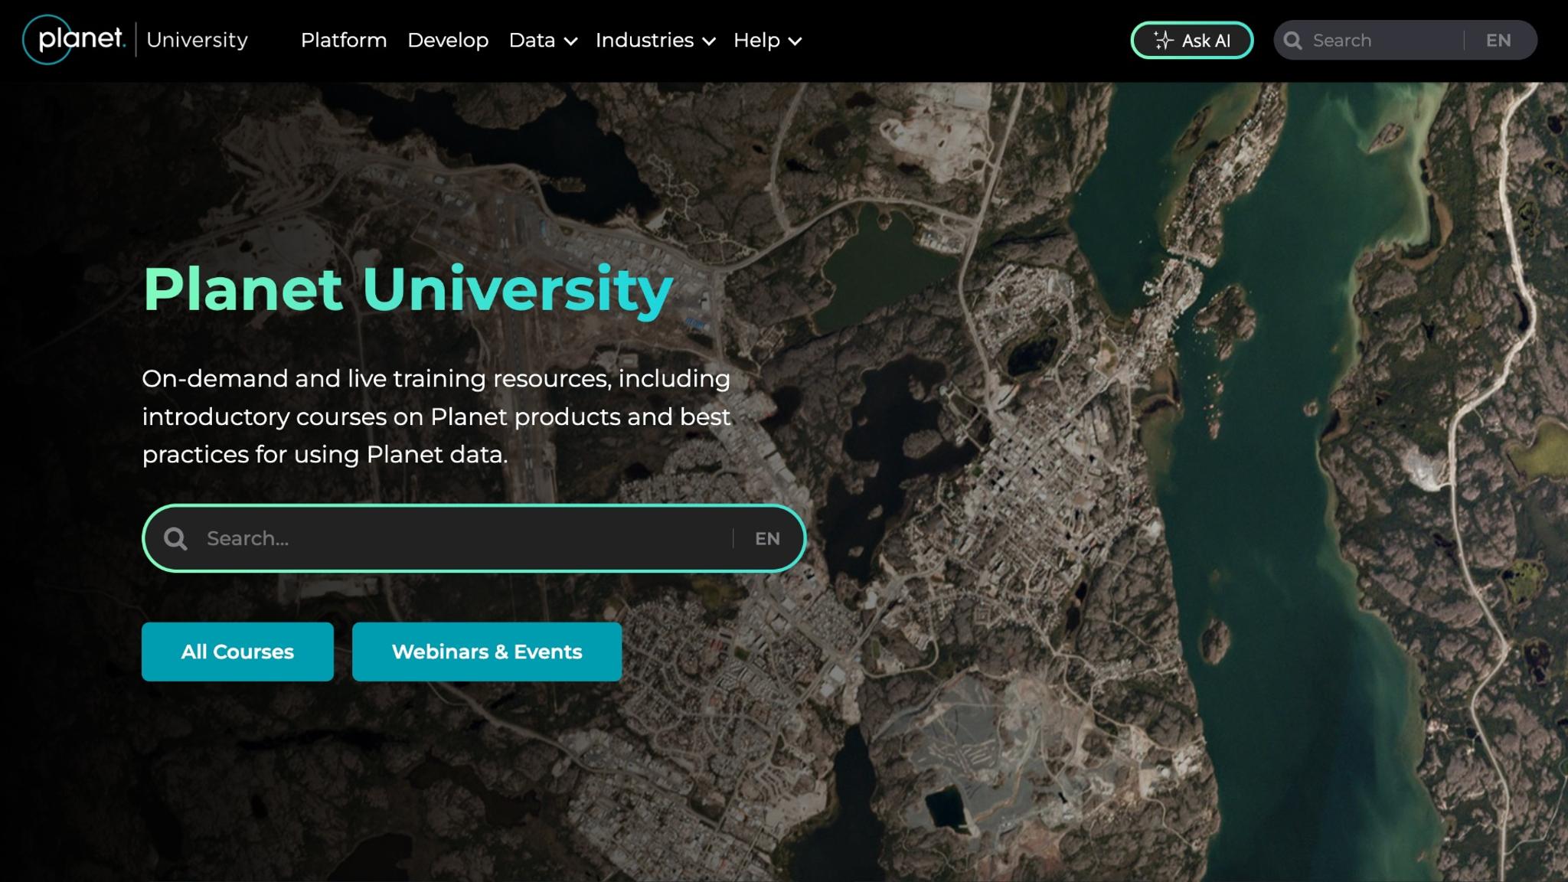This screenshot has width=1568, height=882.
Task: Open the hero search EN language selector
Action: pyautogui.click(x=767, y=538)
